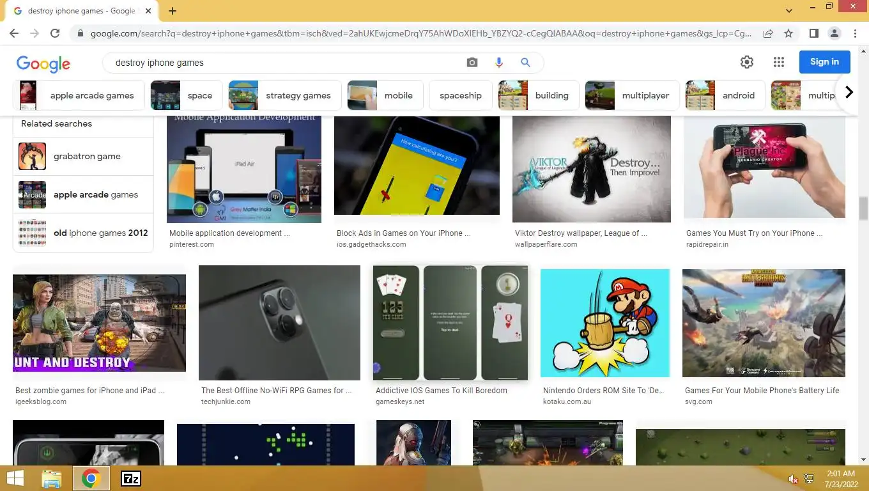869x491 pixels.
Task: Open grabatron game related search
Action: click(x=83, y=156)
